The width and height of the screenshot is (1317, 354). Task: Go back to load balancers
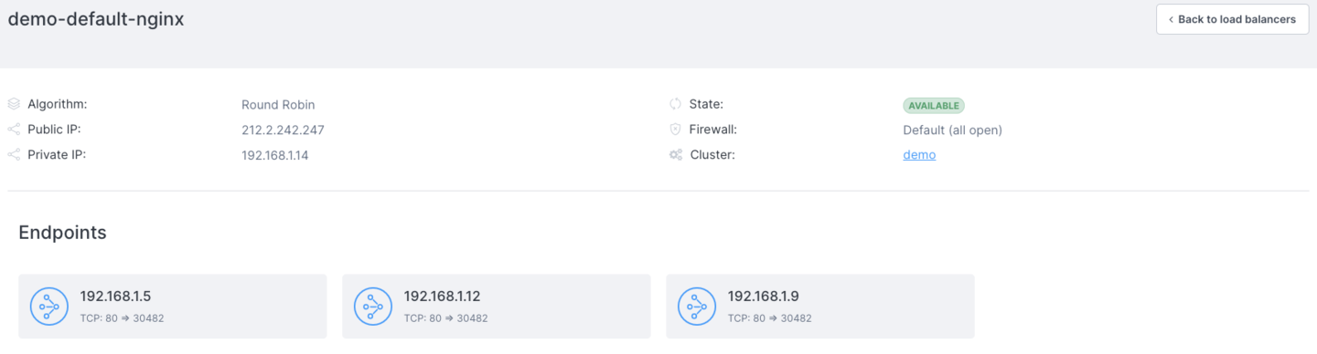point(1232,19)
